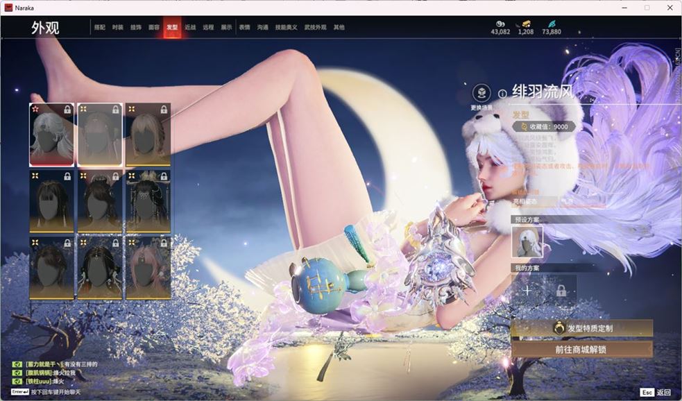
Task: Pick the dark hairstyle with long bangs
Action: (52, 201)
